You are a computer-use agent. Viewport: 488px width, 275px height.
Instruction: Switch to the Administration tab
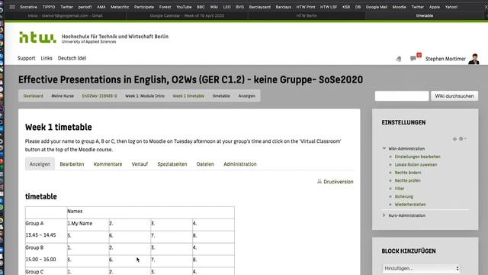[240, 164]
